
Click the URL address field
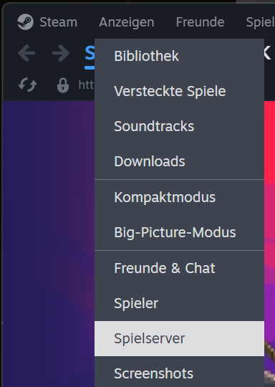(x=87, y=85)
